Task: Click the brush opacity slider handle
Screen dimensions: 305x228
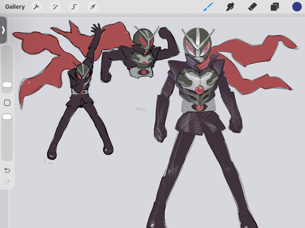Action: (x=7, y=117)
